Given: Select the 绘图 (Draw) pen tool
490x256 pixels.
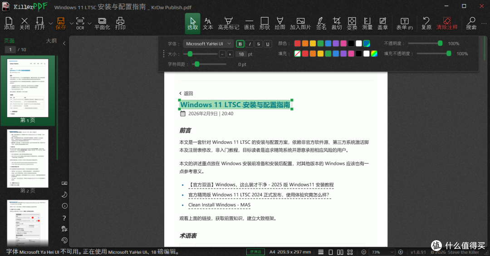Looking at the screenshot, I should click(x=279, y=24).
